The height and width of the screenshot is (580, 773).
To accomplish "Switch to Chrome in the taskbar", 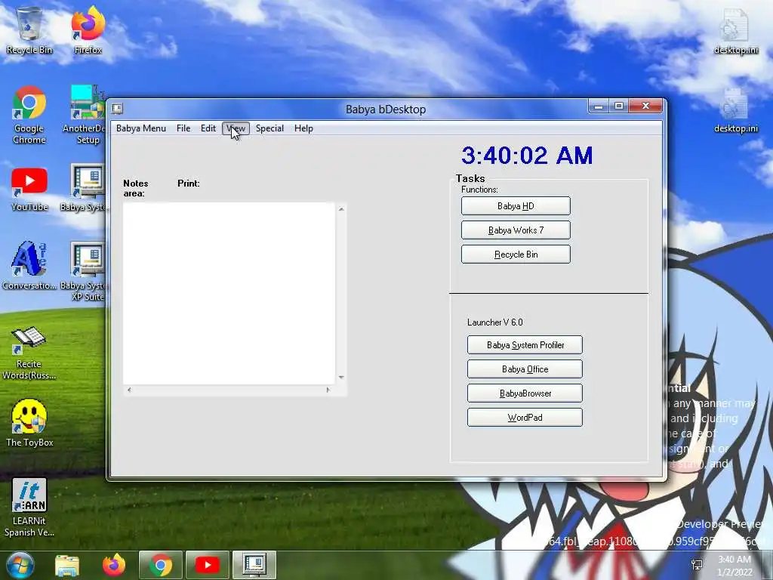I will click(x=161, y=565).
